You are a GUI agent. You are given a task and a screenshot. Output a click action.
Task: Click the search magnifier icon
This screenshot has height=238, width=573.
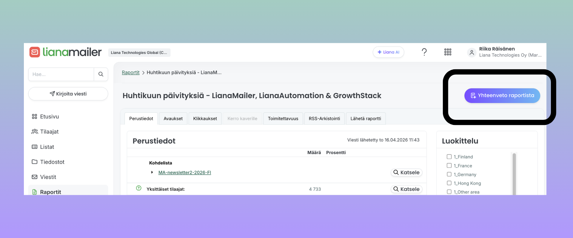101,74
